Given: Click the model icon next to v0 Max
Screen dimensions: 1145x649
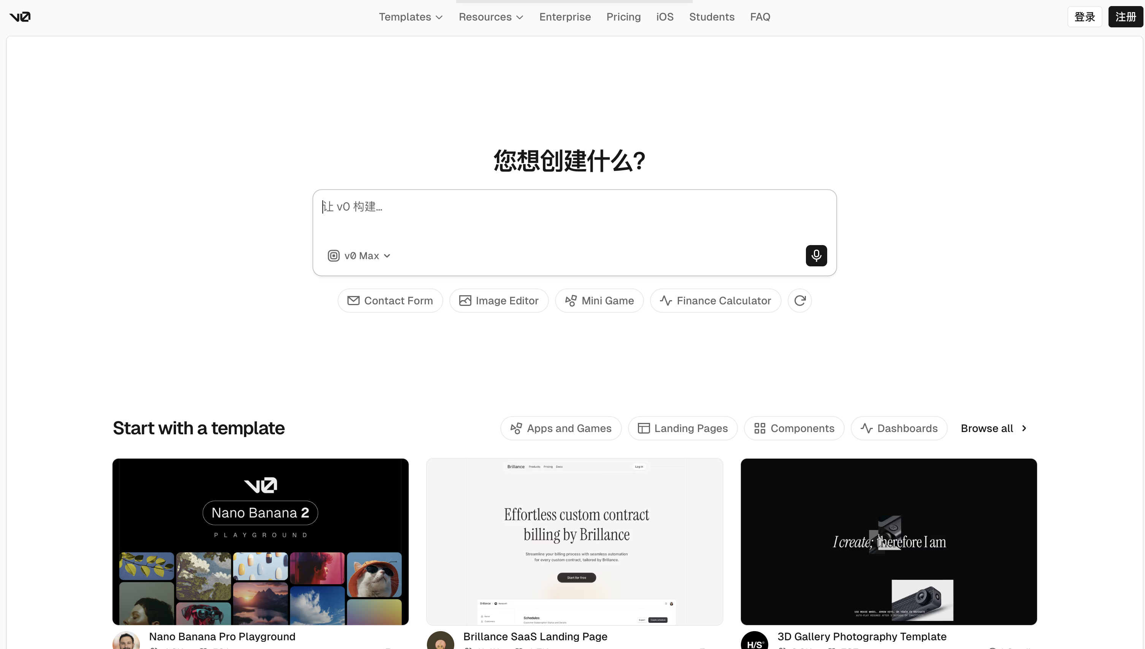Looking at the screenshot, I should coord(333,255).
